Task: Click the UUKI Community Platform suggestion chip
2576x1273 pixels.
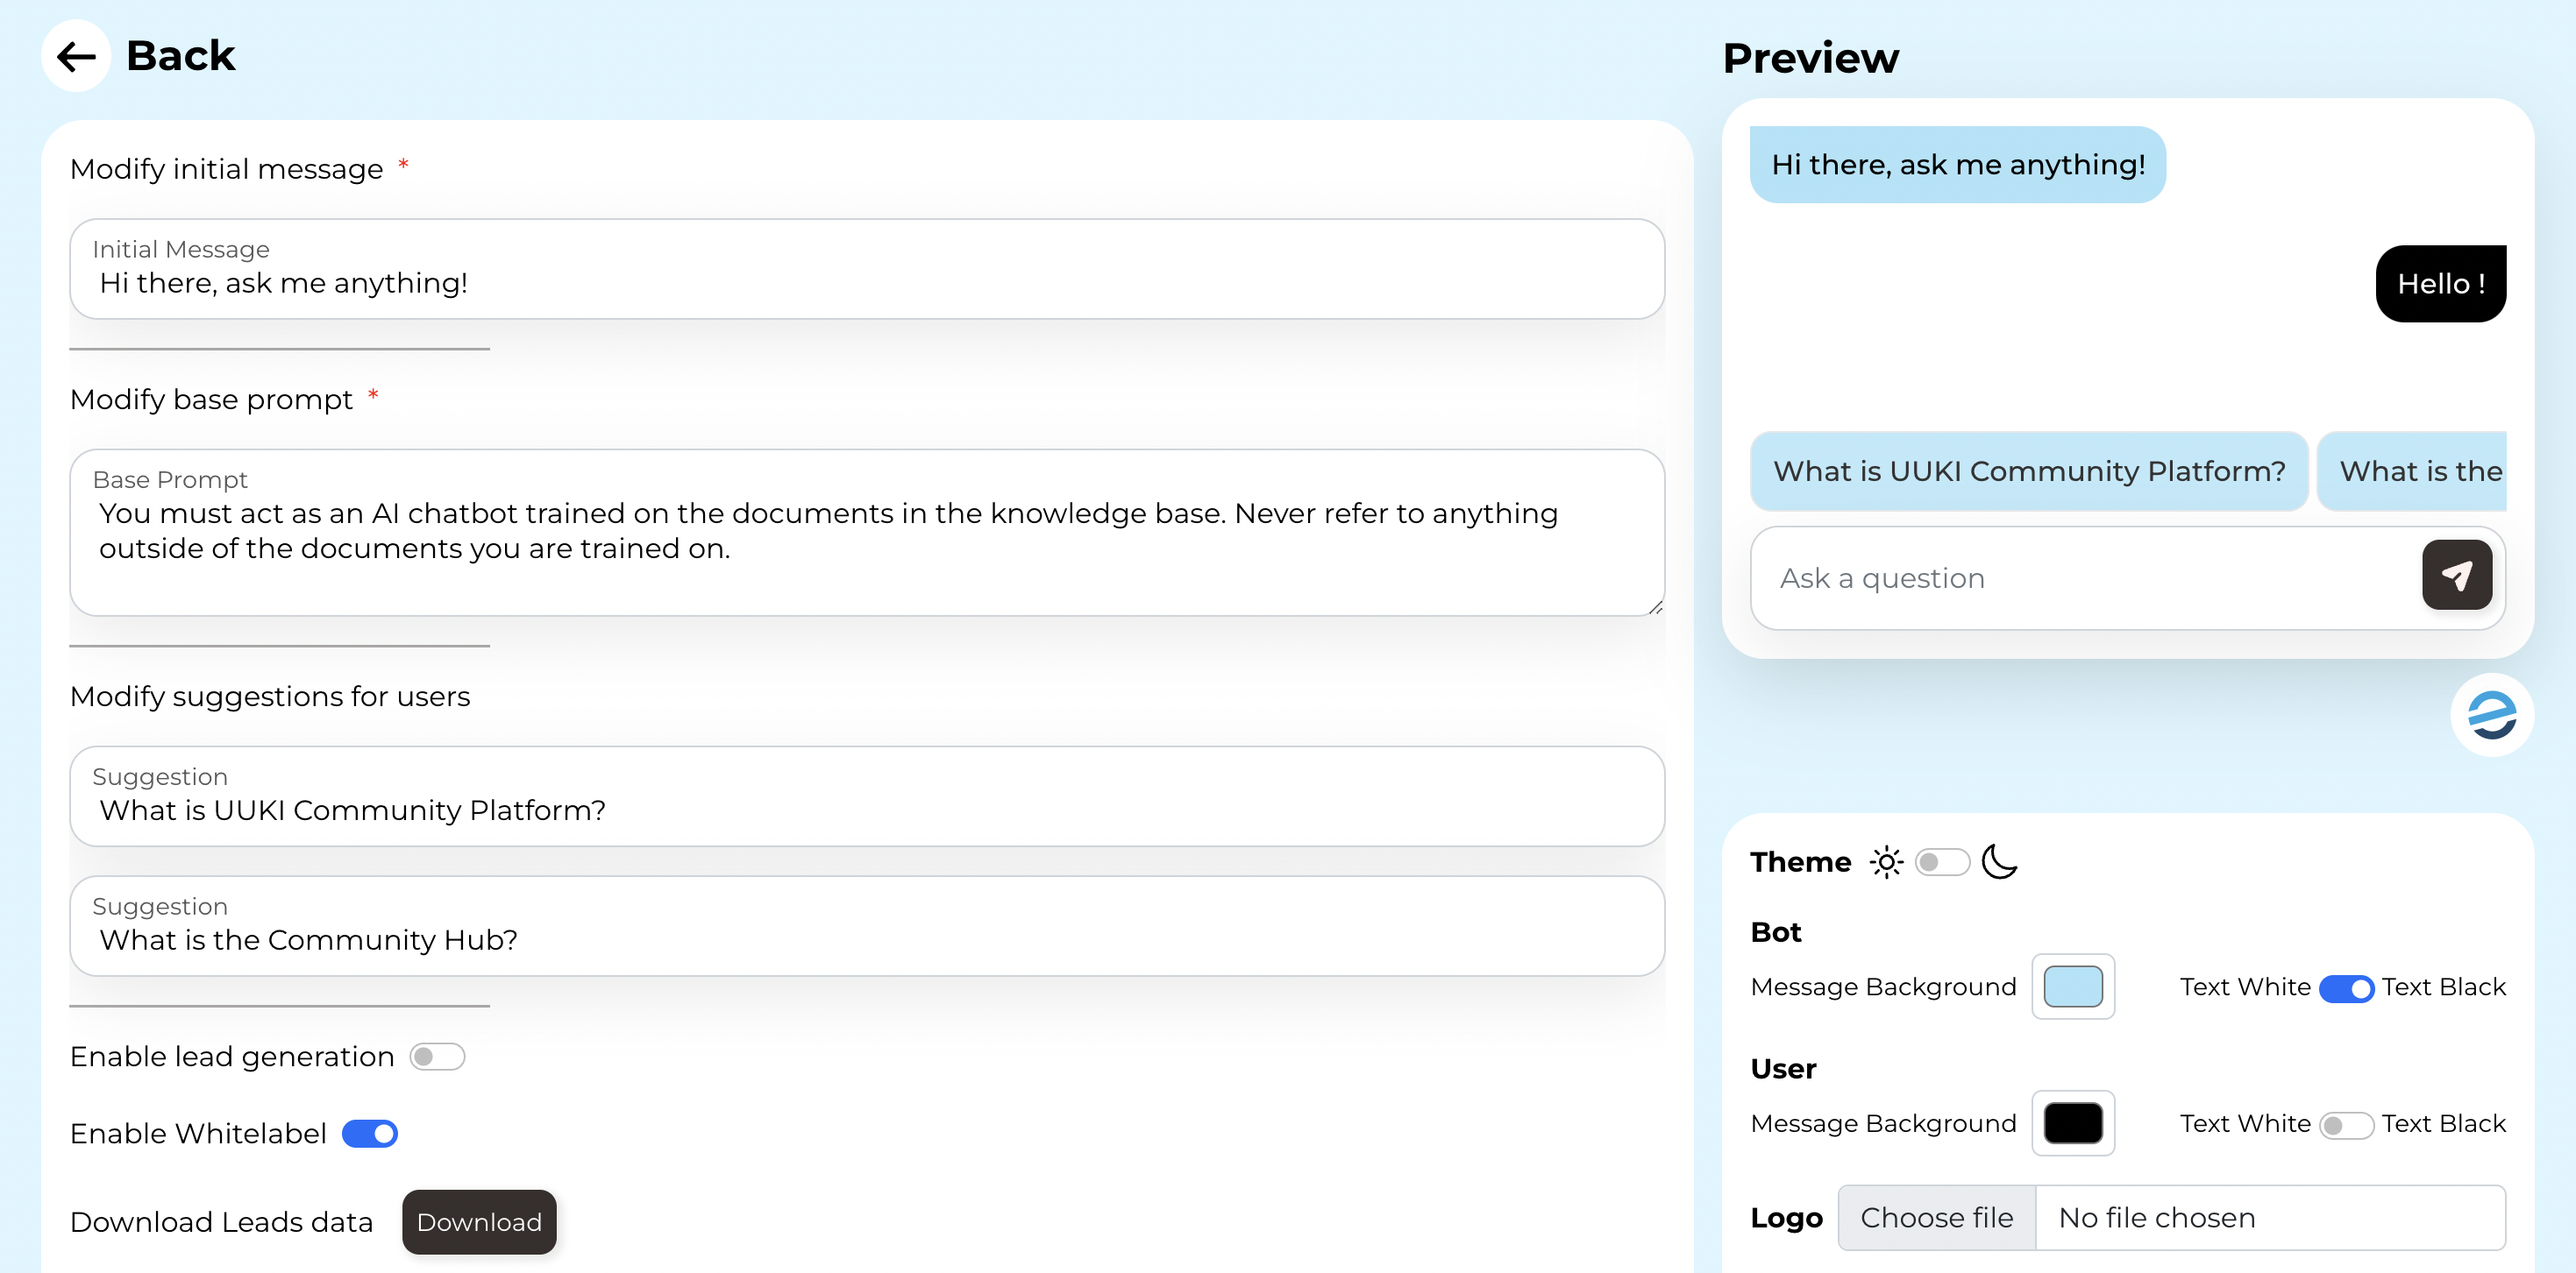Action: (2028, 471)
